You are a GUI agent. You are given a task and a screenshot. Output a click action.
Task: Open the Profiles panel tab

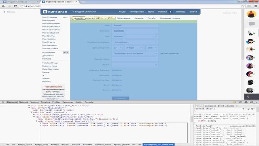(56, 102)
